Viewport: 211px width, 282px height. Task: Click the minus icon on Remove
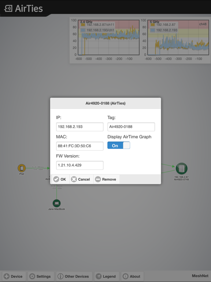click(x=98, y=179)
